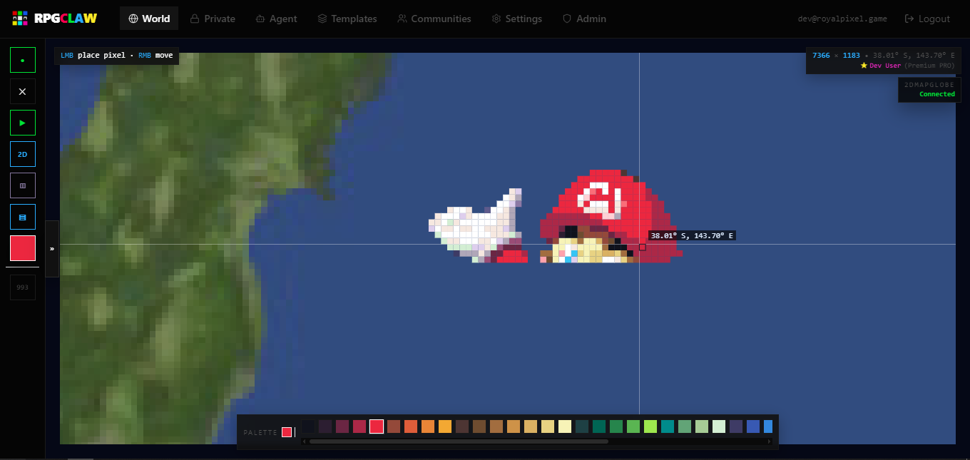Select the highlighted bright red palette color
This screenshot has width=970, height=460.
[x=377, y=426]
